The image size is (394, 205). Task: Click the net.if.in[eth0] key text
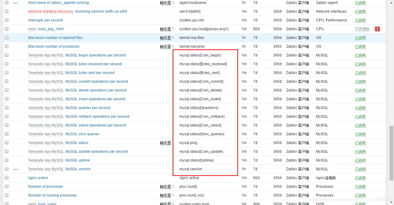pyautogui.click(x=190, y=11)
